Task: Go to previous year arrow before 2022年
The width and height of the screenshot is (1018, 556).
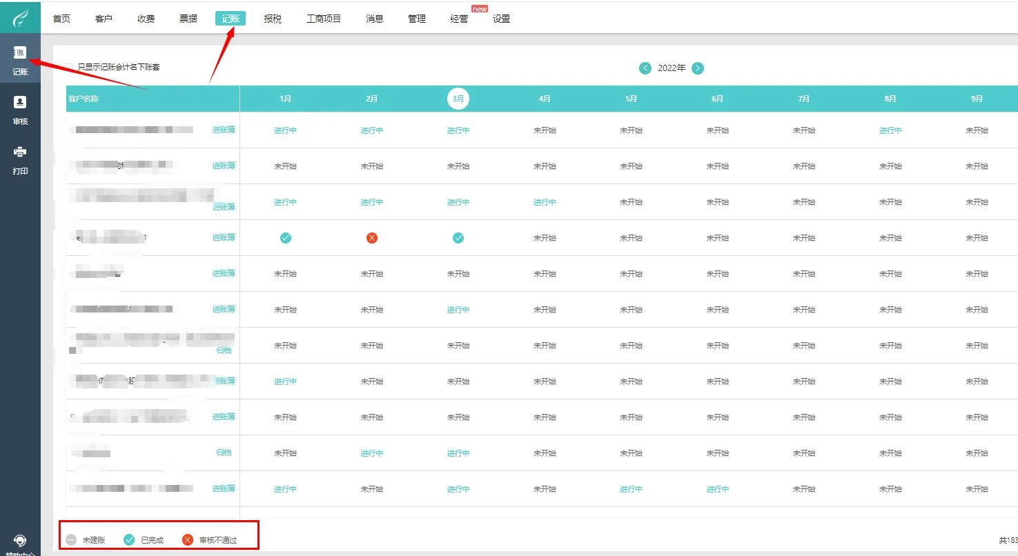Action: pyautogui.click(x=645, y=68)
